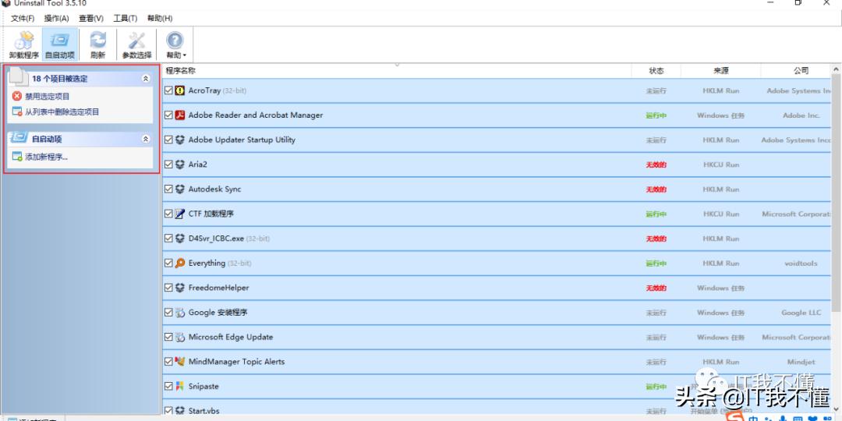Toggle the Aria2 checkbox
The height and width of the screenshot is (421, 842).
[x=168, y=165]
